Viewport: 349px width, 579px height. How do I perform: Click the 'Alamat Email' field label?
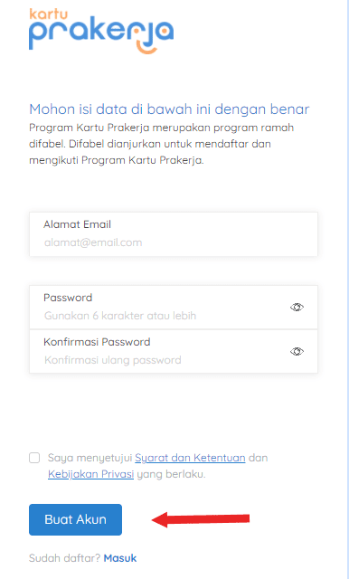pyautogui.click(x=77, y=224)
